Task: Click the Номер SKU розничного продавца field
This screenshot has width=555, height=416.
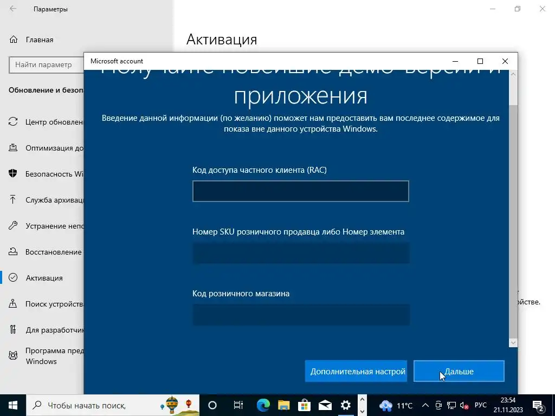Action: tap(300, 253)
